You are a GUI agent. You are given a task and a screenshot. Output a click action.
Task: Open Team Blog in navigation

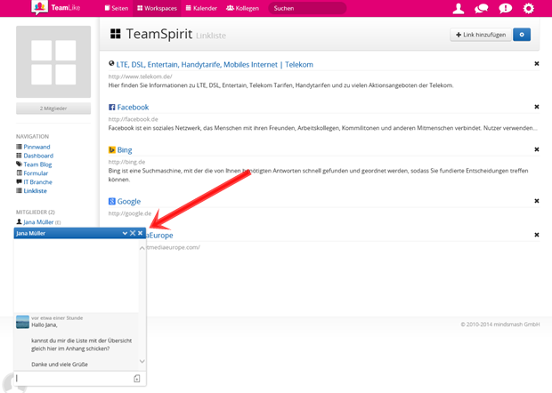click(x=37, y=164)
